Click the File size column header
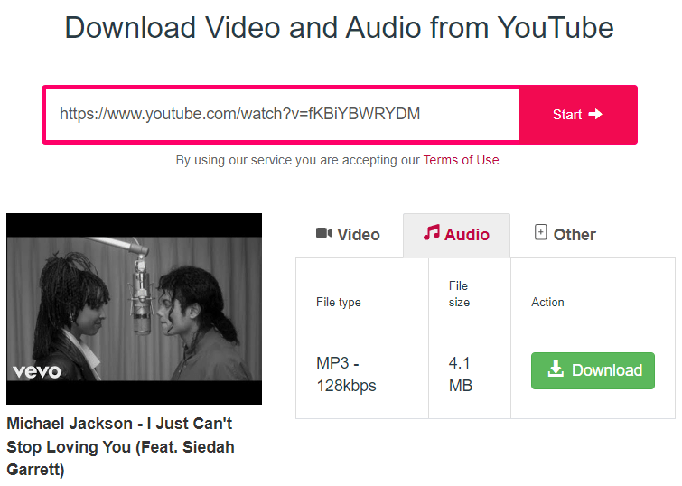 (459, 294)
